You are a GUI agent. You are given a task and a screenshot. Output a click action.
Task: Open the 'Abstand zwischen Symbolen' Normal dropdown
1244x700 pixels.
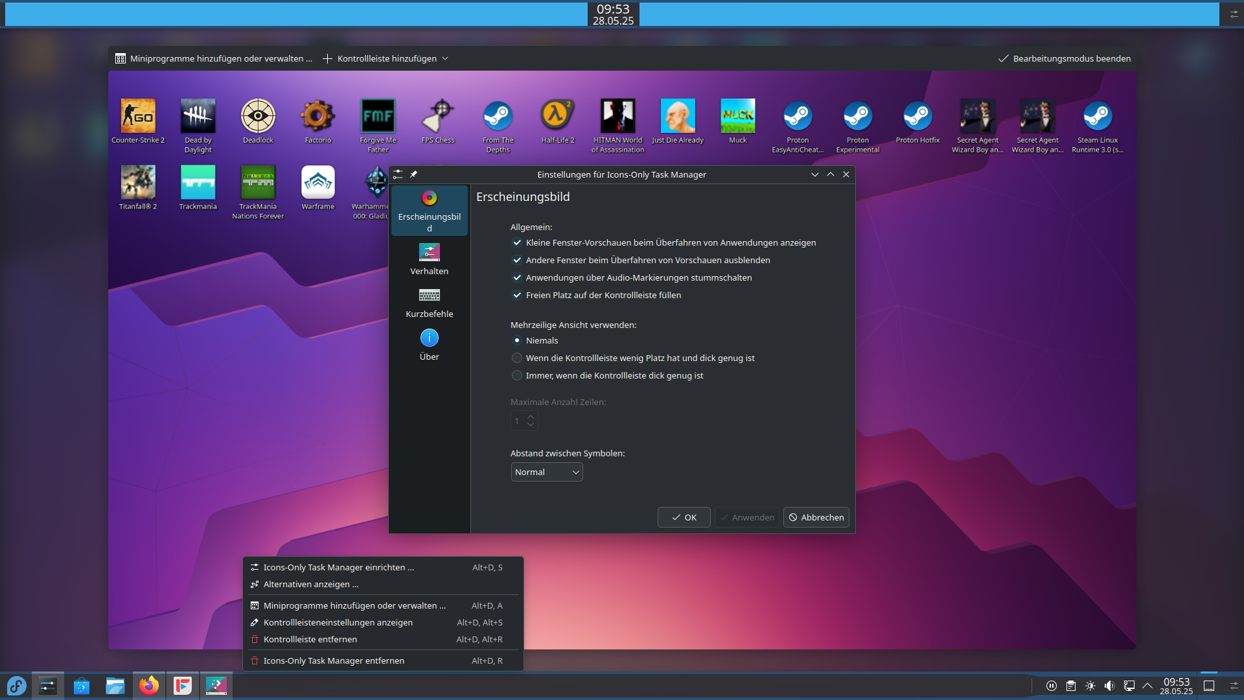point(547,472)
